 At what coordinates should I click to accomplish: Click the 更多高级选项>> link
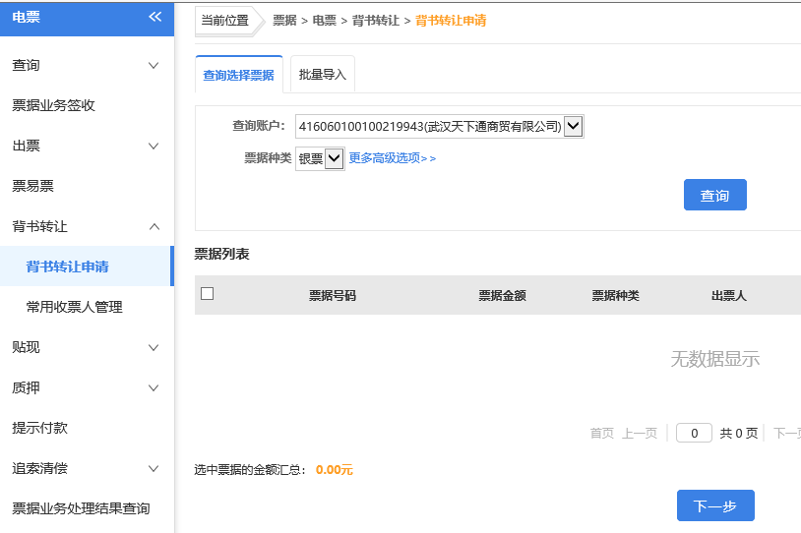393,158
